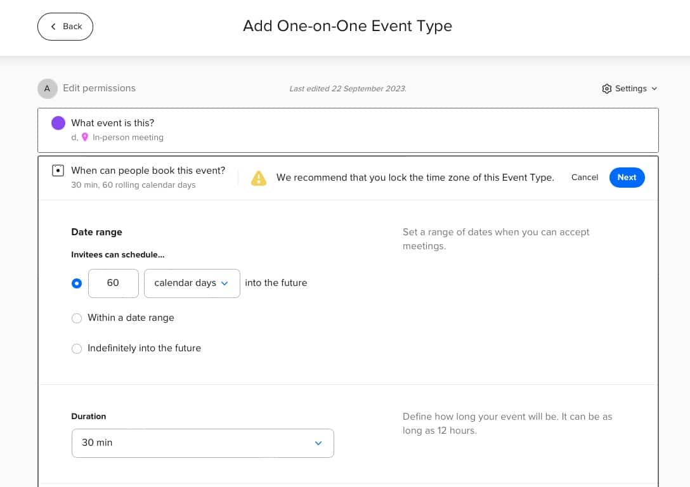Click the blue Next button
Viewport: 690px width, 487px height.
627,178
